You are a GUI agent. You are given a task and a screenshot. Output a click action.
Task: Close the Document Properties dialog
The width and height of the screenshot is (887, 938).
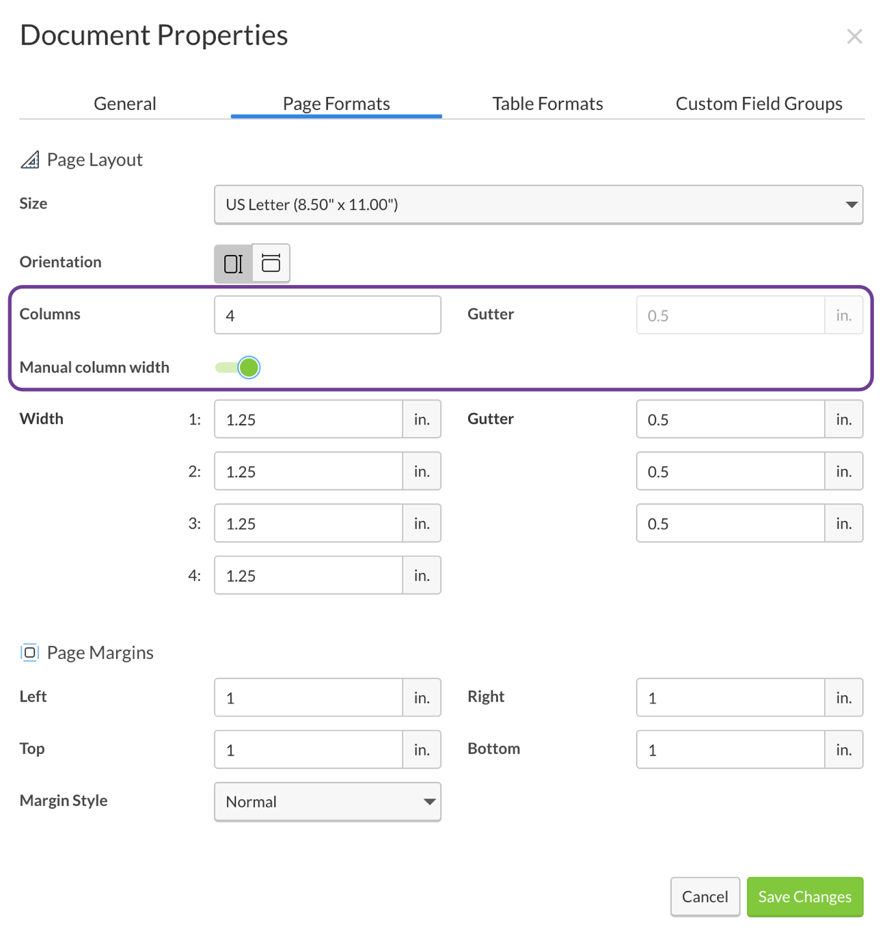click(x=854, y=36)
